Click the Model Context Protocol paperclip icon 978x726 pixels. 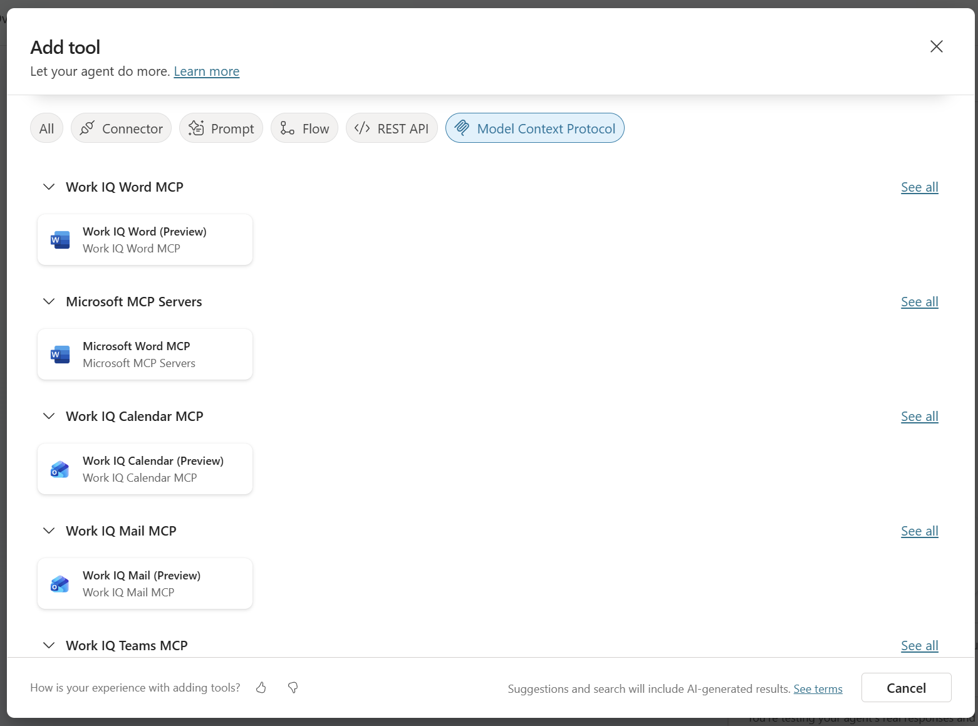[x=463, y=128]
